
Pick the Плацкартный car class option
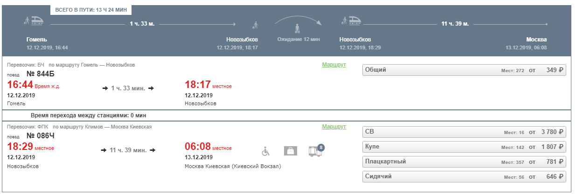(x=464, y=162)
